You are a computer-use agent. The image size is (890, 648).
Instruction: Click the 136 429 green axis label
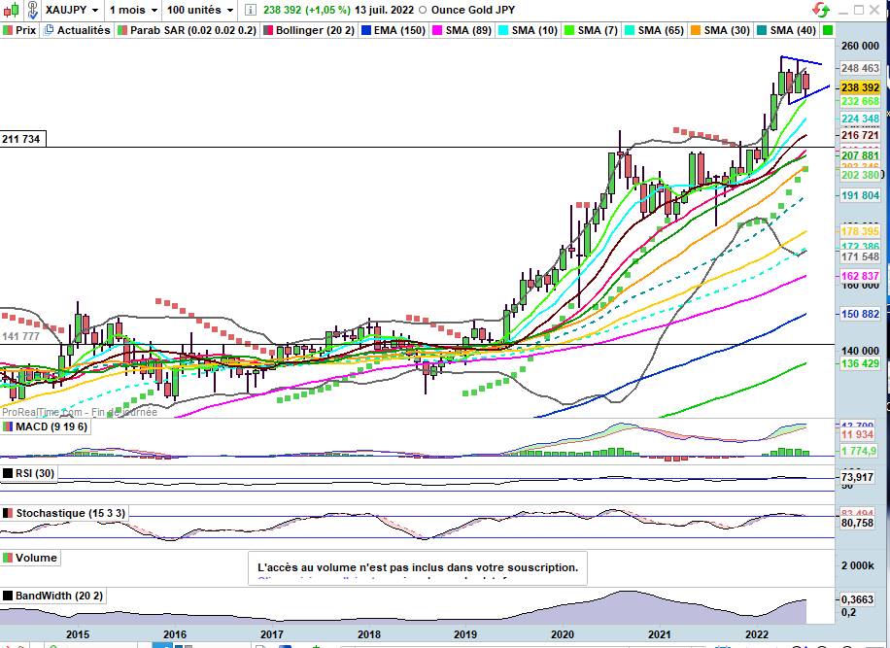point(860,363)
